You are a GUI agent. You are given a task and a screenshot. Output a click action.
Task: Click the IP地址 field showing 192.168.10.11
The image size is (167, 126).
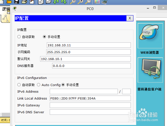(89, 45)
